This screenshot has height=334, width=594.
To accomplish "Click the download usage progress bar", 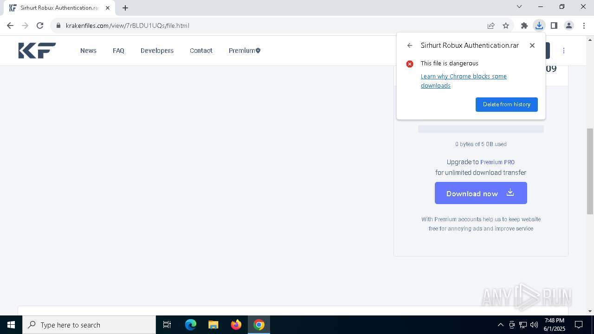I will (481, 129).
